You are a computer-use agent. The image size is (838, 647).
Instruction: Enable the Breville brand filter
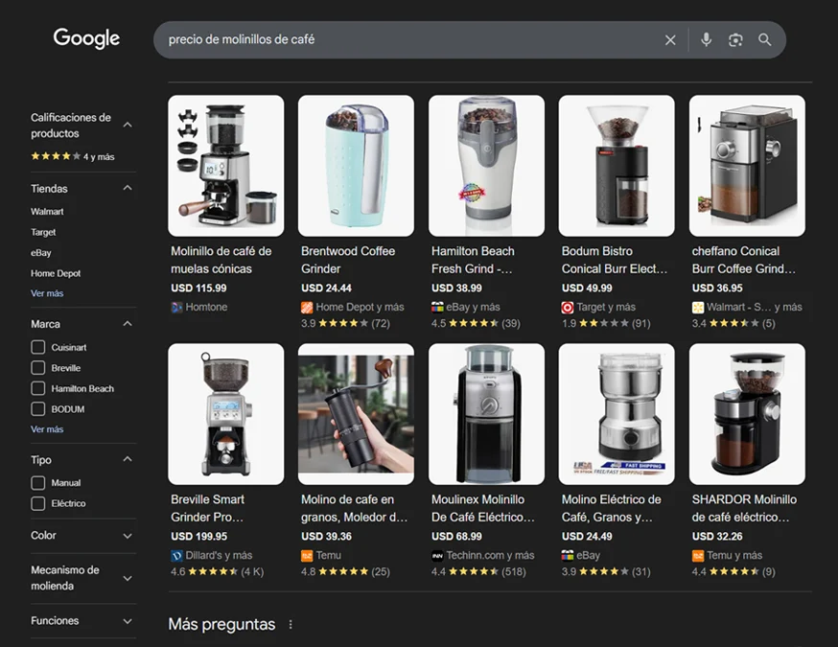click(x=38, y=368)
